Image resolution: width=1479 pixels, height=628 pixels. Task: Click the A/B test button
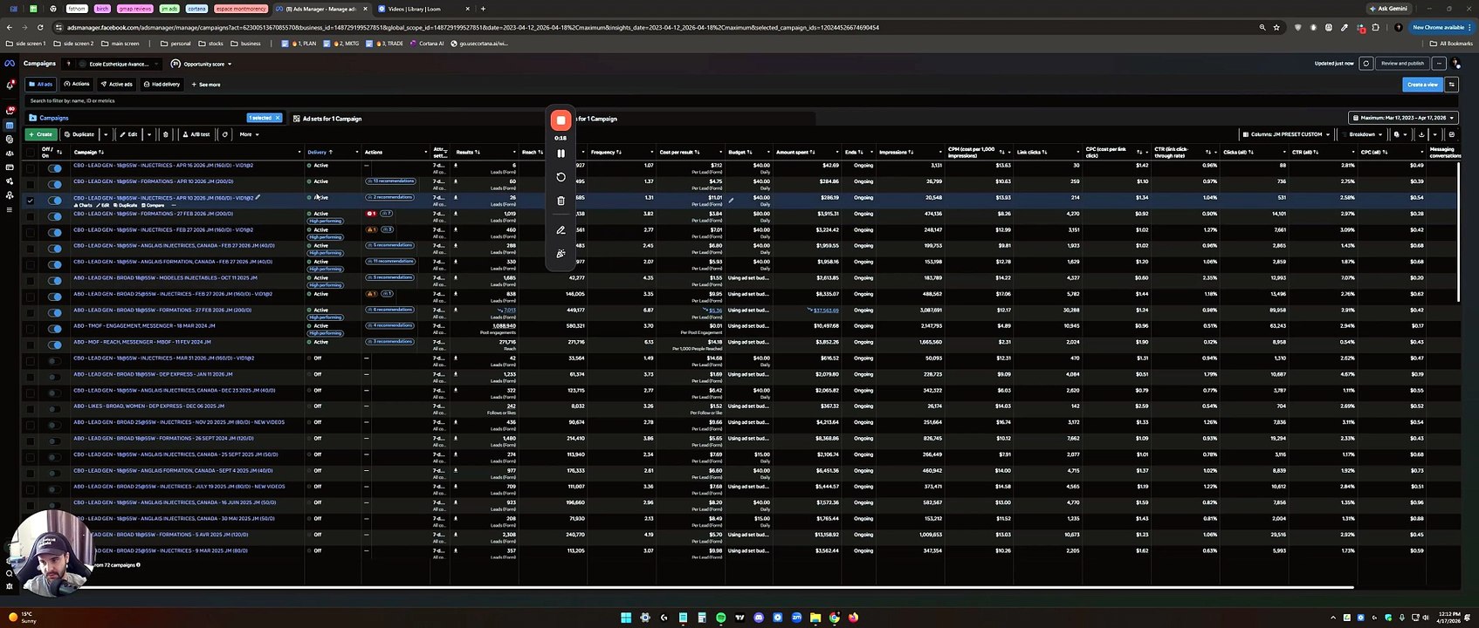pyautogui.click(x=196, y=134)
